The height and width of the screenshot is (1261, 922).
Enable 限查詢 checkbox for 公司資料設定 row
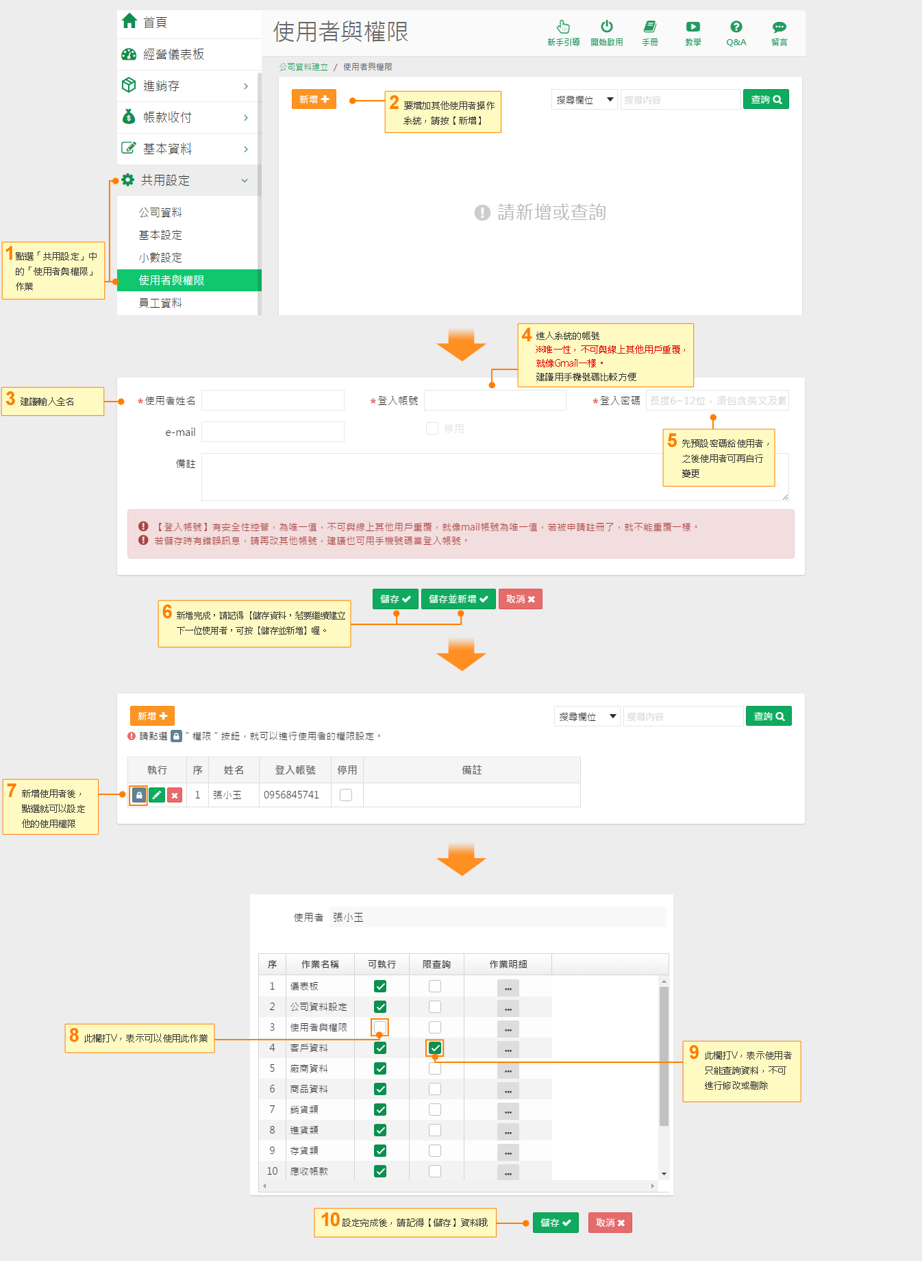(x=435, y=1007)
